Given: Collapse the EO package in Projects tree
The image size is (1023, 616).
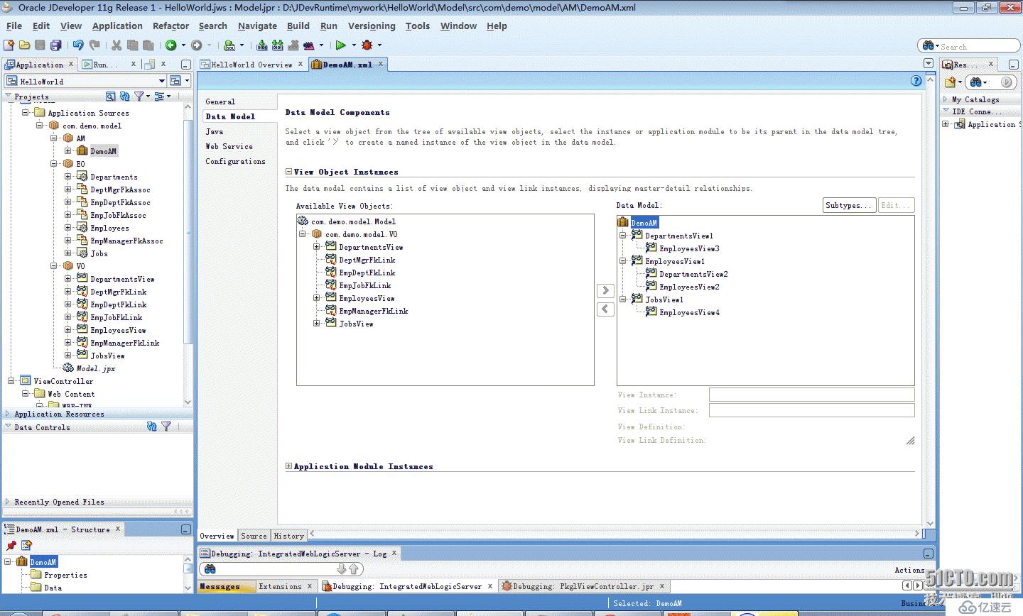Looking at the screenshot, I should click(54, 164).
